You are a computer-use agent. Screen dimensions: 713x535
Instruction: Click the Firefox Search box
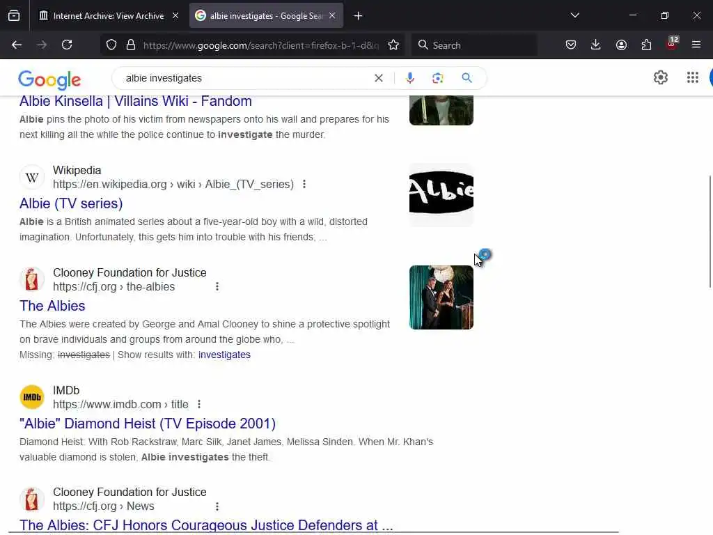474,45
